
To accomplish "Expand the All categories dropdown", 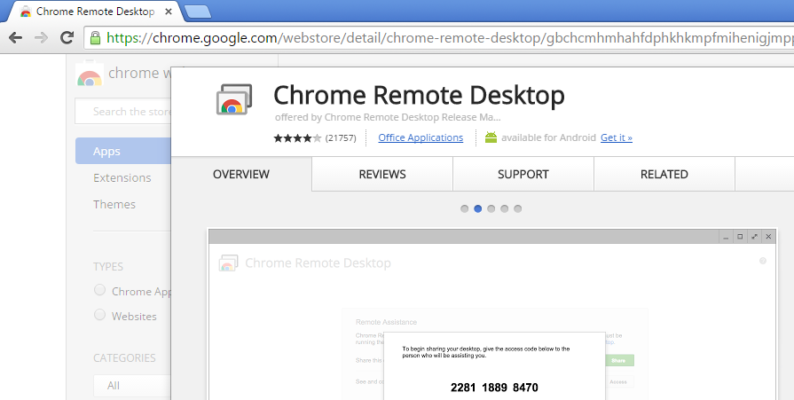I will pos(133,386).
